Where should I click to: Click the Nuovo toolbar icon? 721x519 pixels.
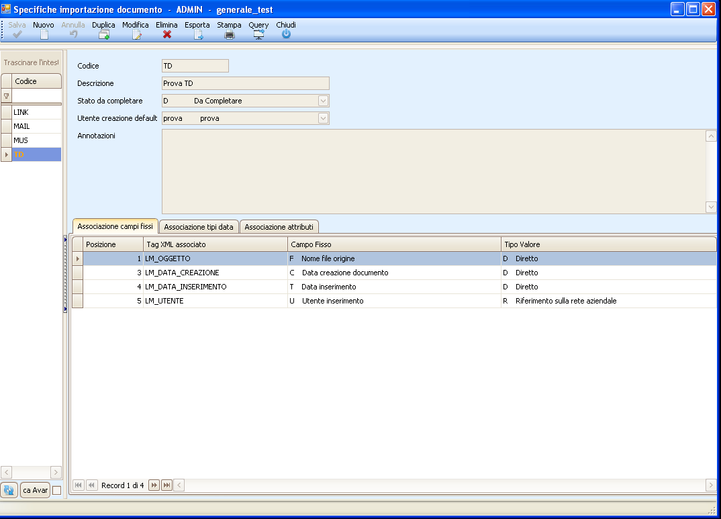(44, 35)
